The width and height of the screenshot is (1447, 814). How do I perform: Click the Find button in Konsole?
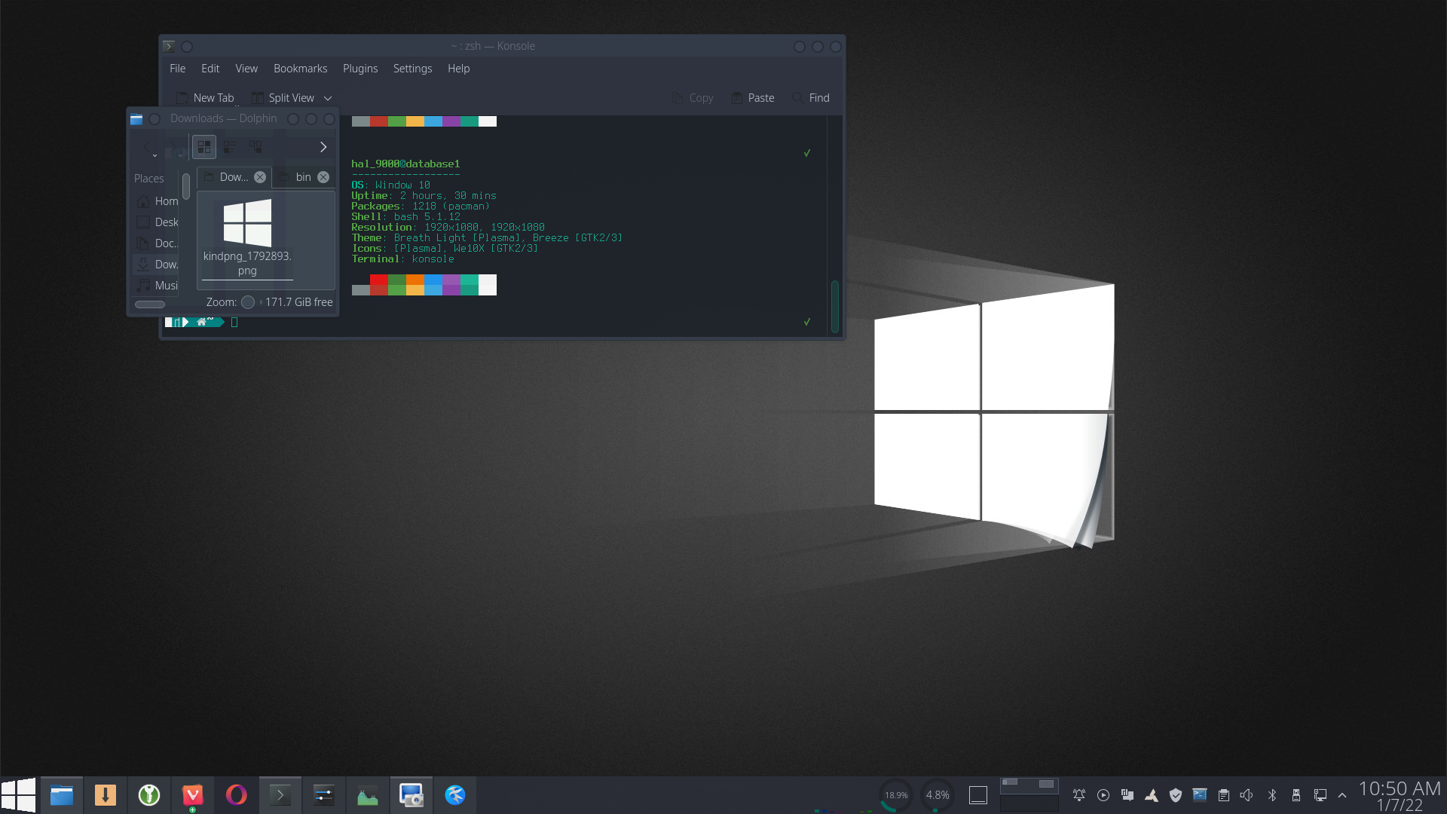click(811, 98)
